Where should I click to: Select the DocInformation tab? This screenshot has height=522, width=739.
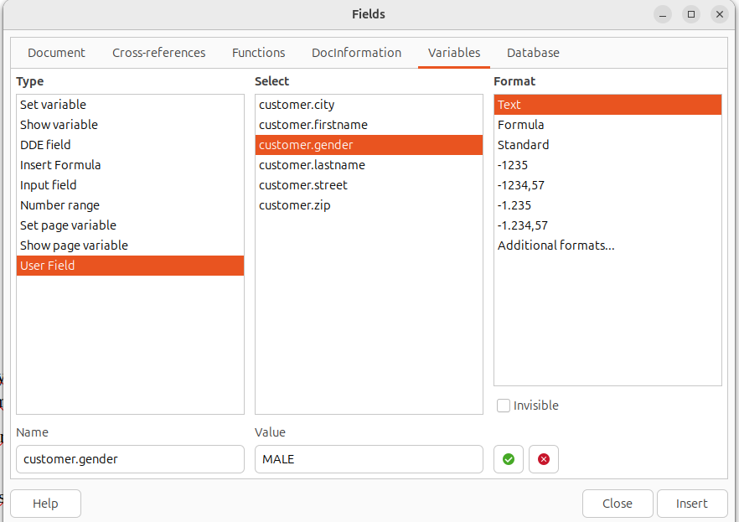click(x=356, y=53)
